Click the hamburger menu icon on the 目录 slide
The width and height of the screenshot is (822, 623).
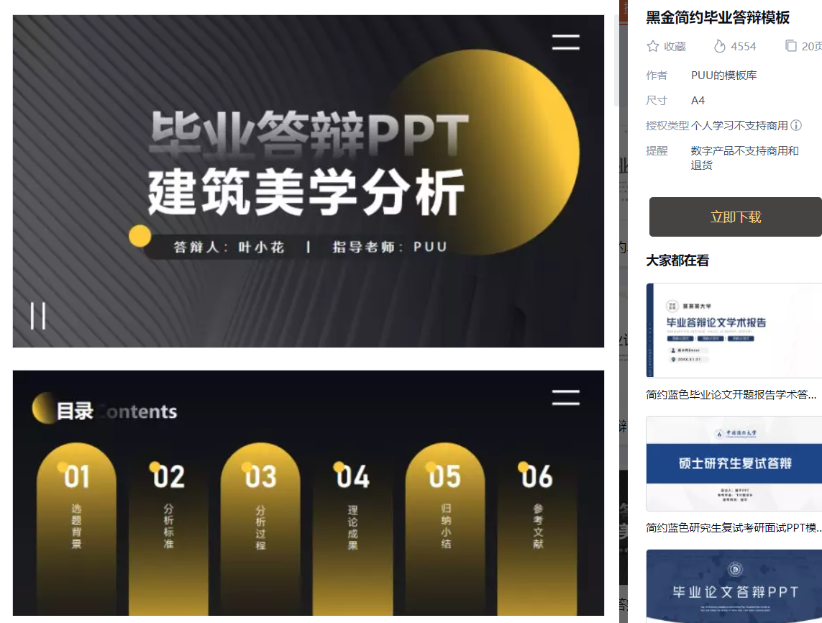(566, 398)
